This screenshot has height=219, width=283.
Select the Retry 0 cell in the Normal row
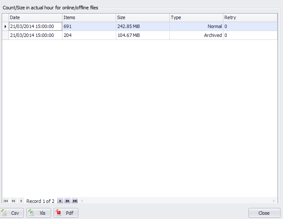250,26
